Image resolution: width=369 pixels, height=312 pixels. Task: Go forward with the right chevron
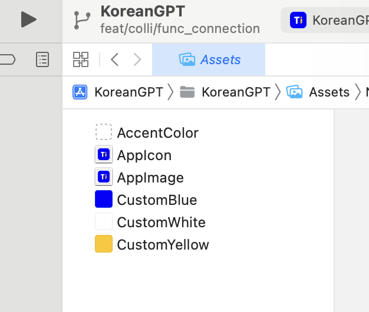(137, 59)
